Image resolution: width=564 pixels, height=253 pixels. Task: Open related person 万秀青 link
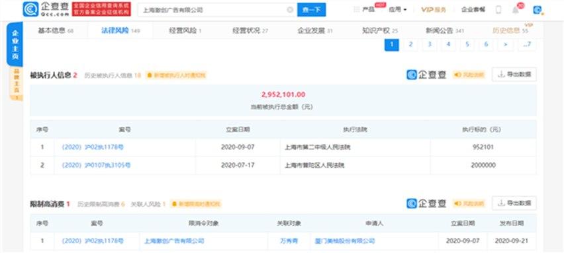tap(289, 241)
